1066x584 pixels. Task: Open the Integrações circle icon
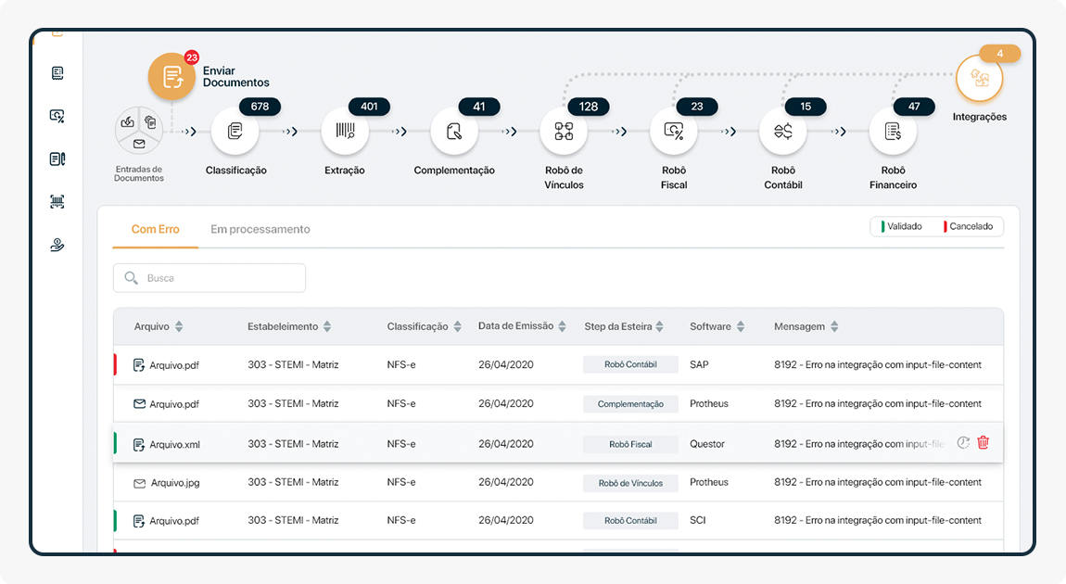tap(980, 80)
